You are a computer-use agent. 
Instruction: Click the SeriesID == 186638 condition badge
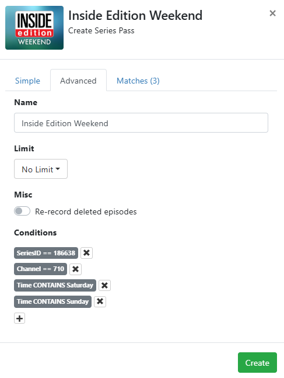pos(46,253)
